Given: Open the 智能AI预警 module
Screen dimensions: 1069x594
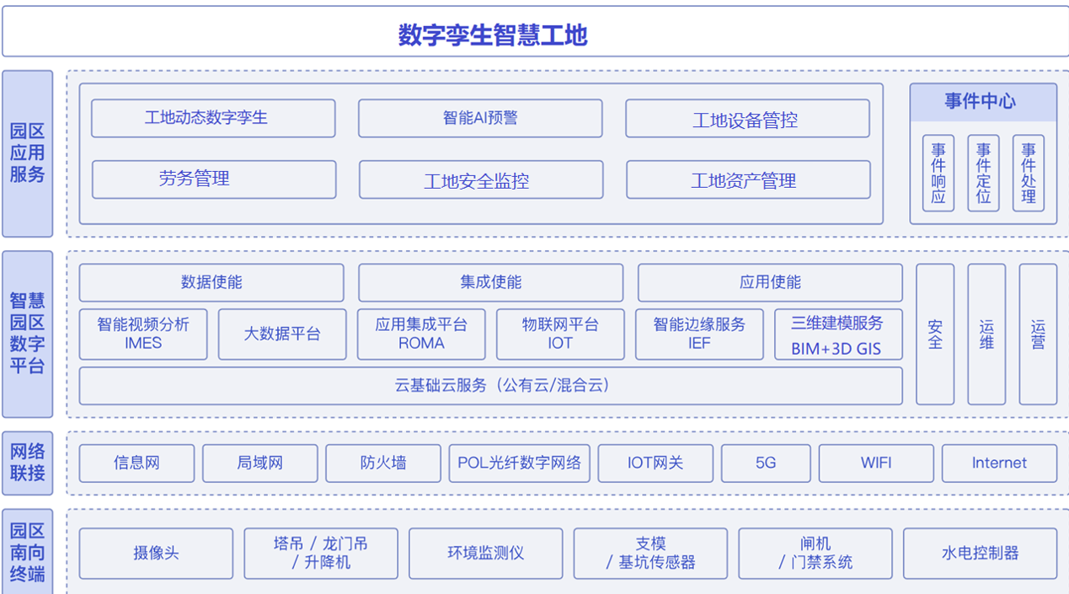Looking at the screenshot, I should [481, 118].
